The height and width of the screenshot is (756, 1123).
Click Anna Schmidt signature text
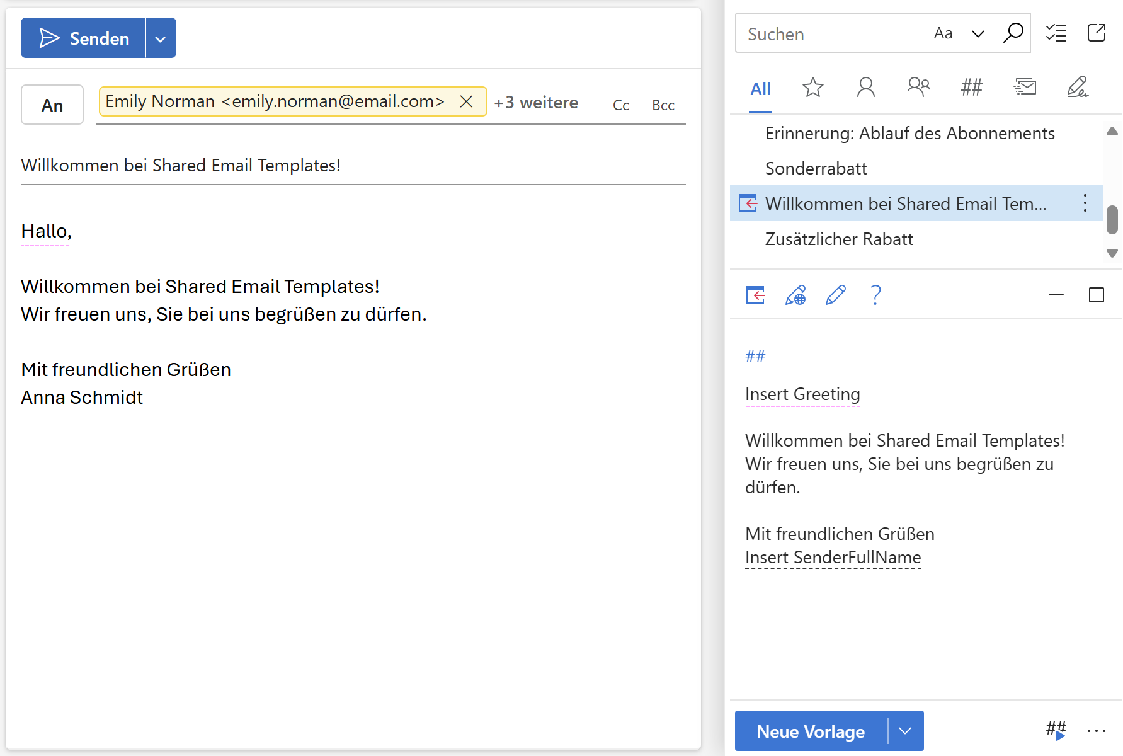tap(82, 398)
